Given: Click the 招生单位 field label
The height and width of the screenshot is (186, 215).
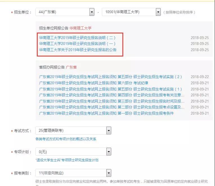Looking at the screenshot, I should click(23, 12).
